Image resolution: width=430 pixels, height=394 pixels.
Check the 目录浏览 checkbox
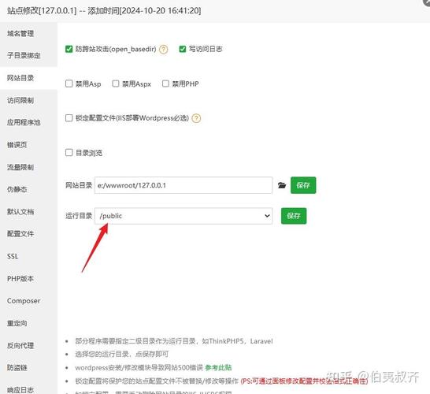[x=69, y=153]
